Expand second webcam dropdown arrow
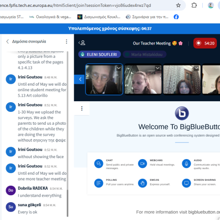Screen dimensions: 220x220 tap(158, 68)
